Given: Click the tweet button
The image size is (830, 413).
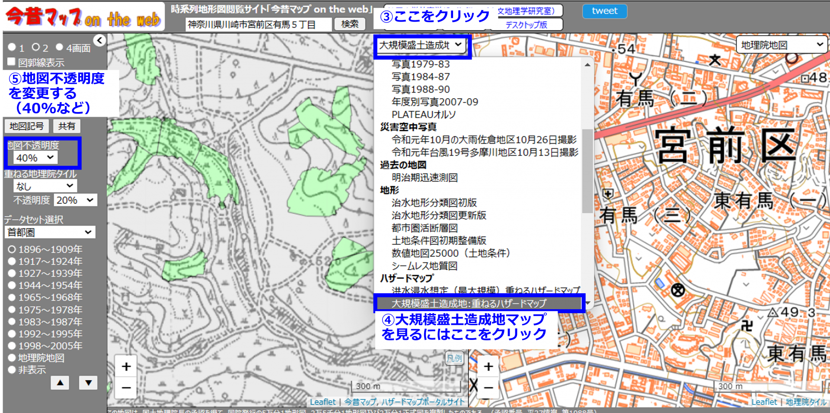Looking at the screenshot, I should click(604, 11).
